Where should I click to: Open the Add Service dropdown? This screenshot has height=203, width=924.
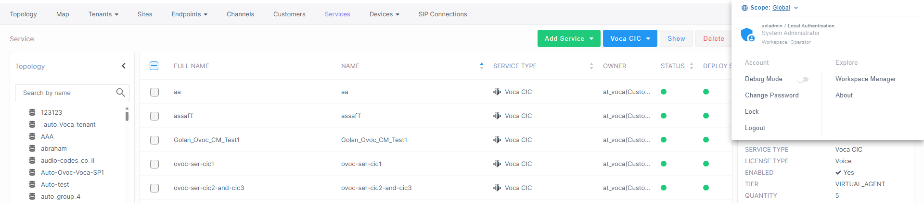click(x=569, y=38)
